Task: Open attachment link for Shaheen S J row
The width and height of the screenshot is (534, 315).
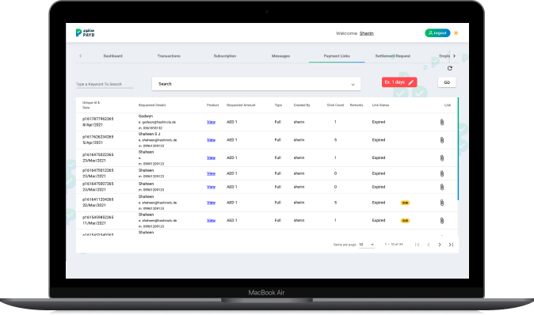Action: [442, 140]
